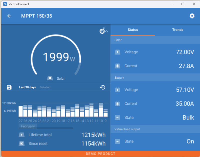Go back using the arrow icon
200x157 pixels.
coord(9,16)
